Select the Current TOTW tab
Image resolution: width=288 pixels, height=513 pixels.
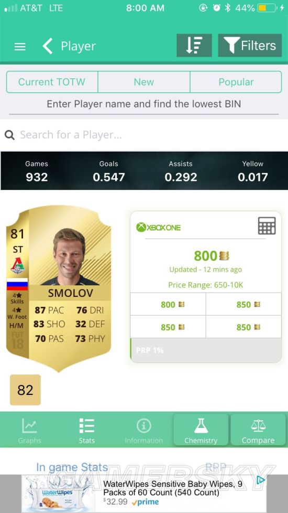tap(52, 82)
